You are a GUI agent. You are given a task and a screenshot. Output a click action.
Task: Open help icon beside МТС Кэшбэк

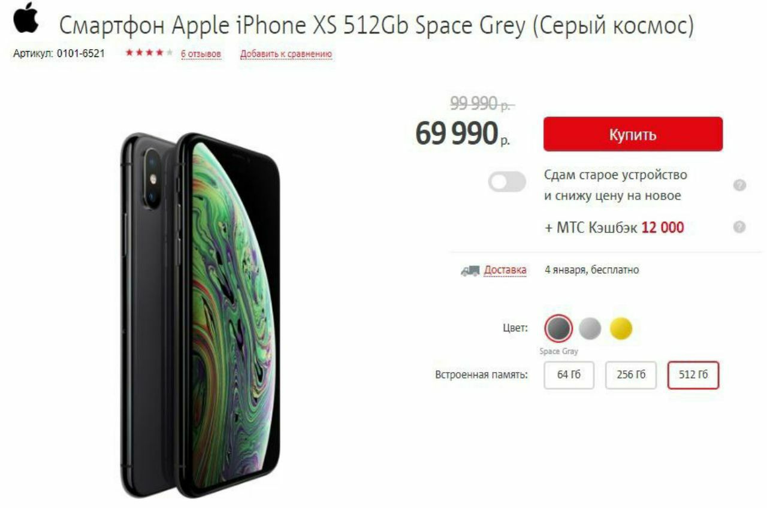point(739,227)
